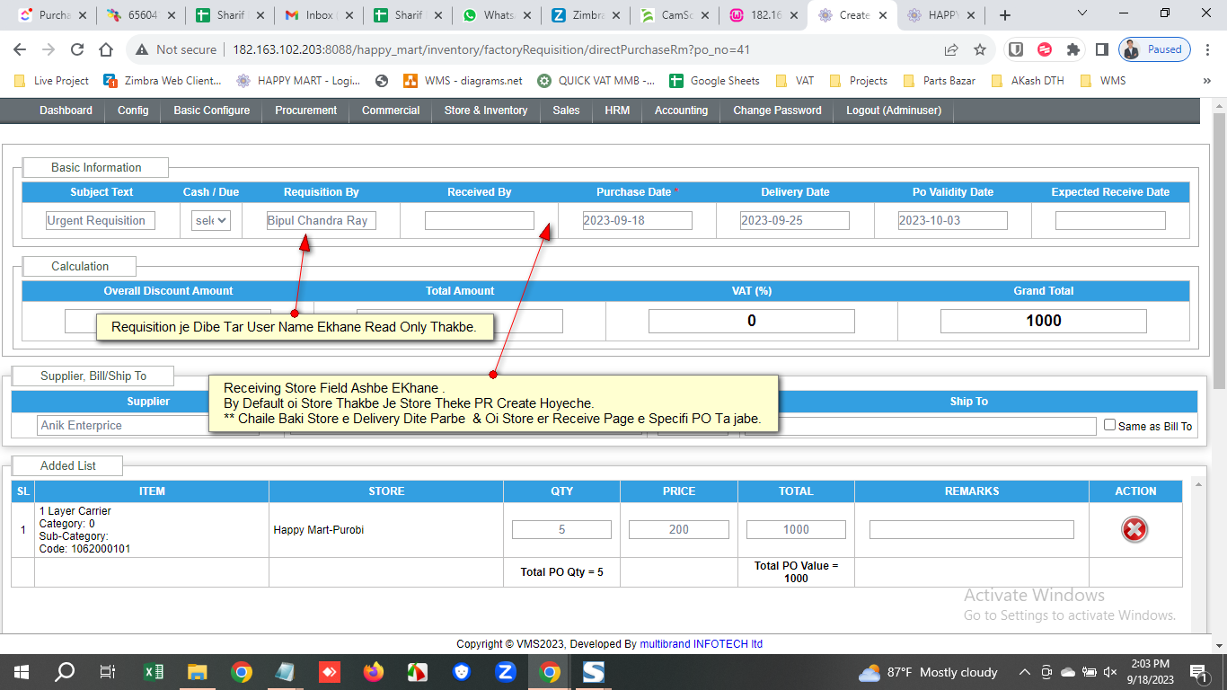
Task: Open the Windows Start menu
Action: (21, 672)
